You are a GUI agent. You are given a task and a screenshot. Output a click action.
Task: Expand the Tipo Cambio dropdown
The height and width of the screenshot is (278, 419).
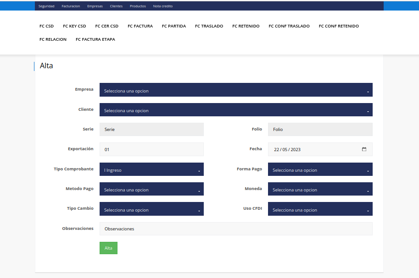click(x=151, y=209)
